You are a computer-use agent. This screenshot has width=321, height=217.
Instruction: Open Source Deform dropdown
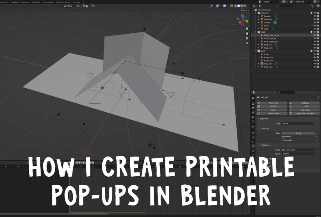click(298, 154)
